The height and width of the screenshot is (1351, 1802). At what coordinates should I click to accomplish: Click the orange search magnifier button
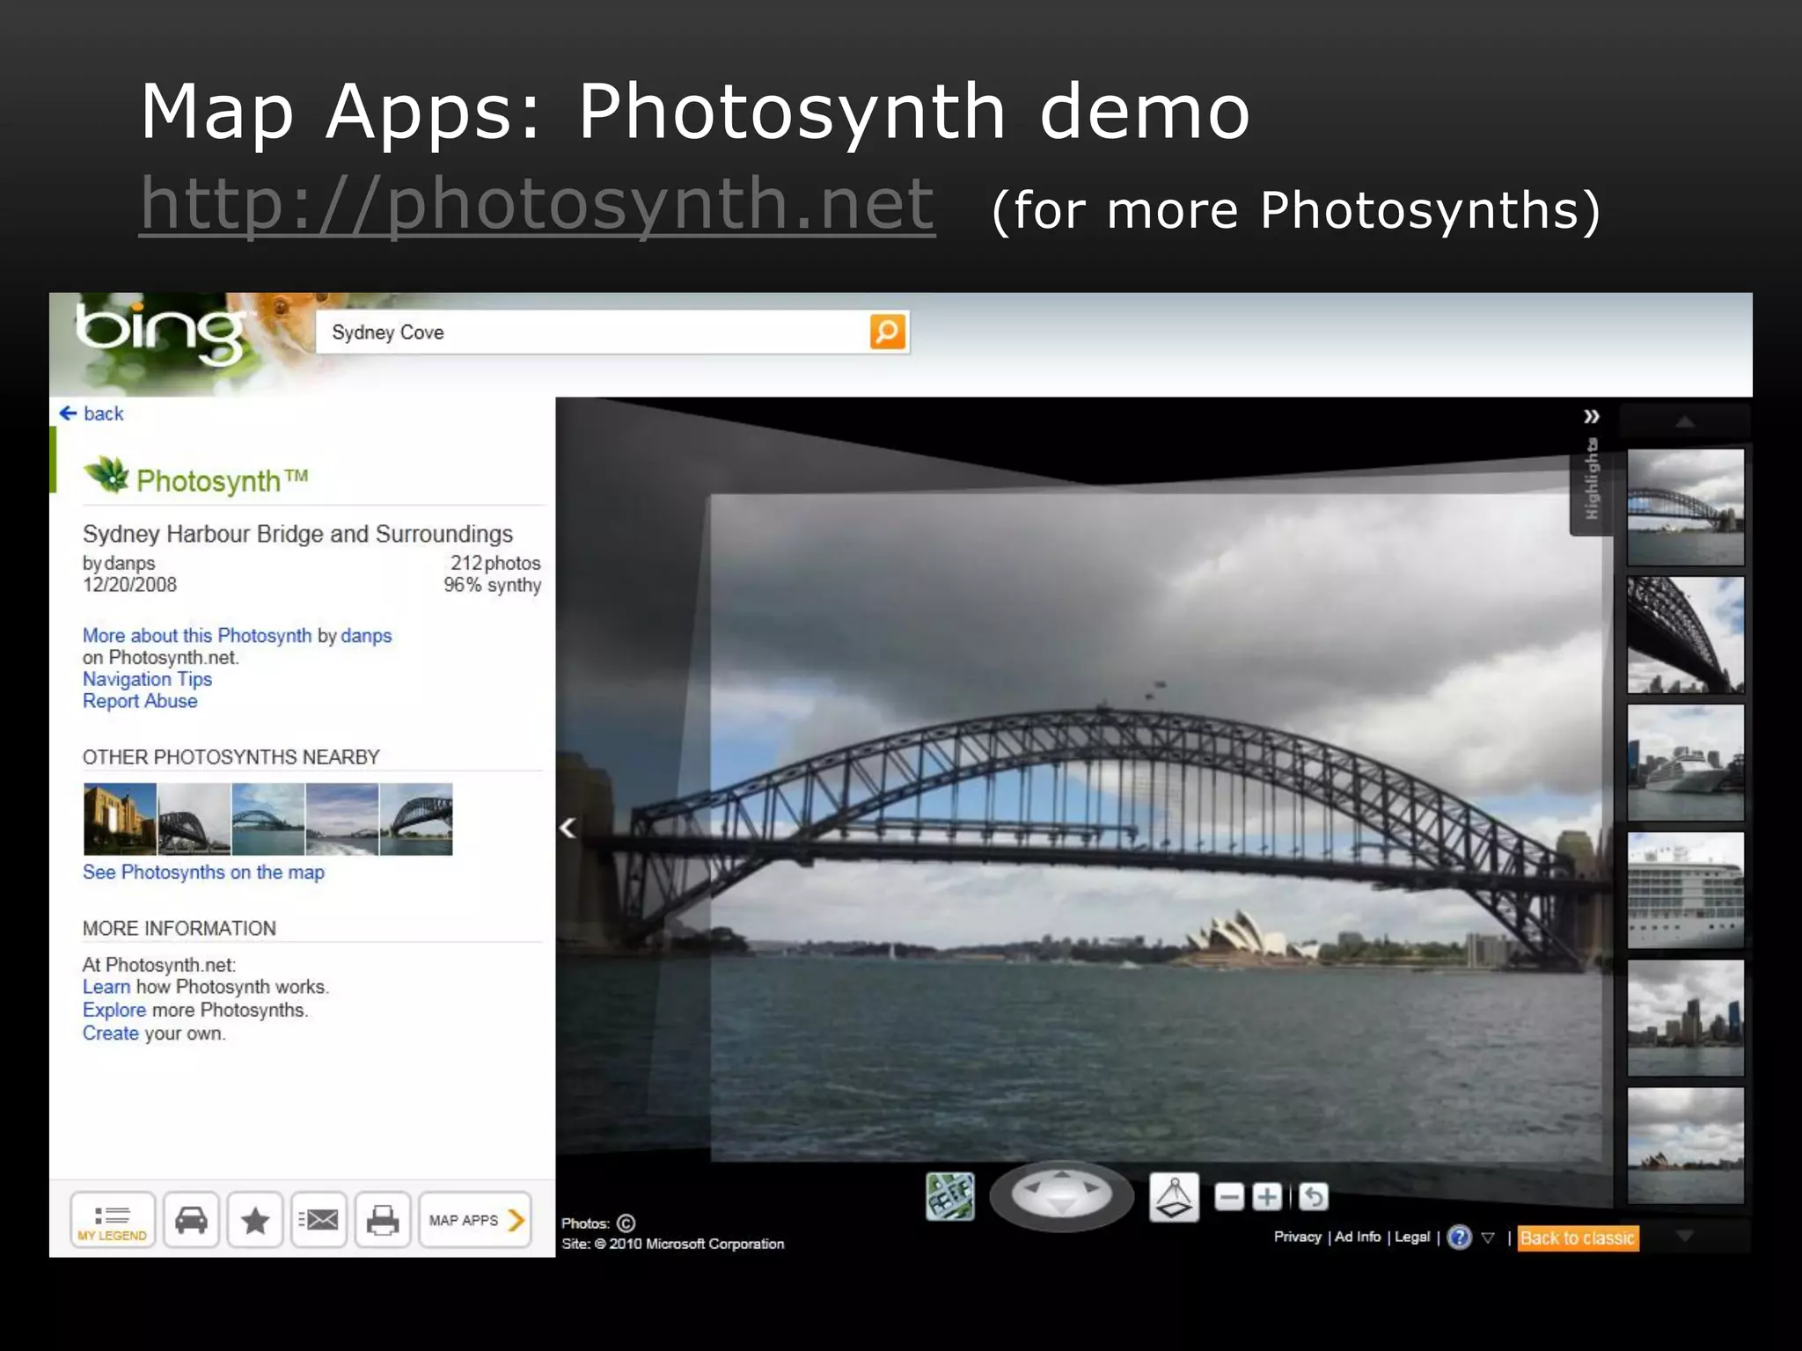[887, 332]
